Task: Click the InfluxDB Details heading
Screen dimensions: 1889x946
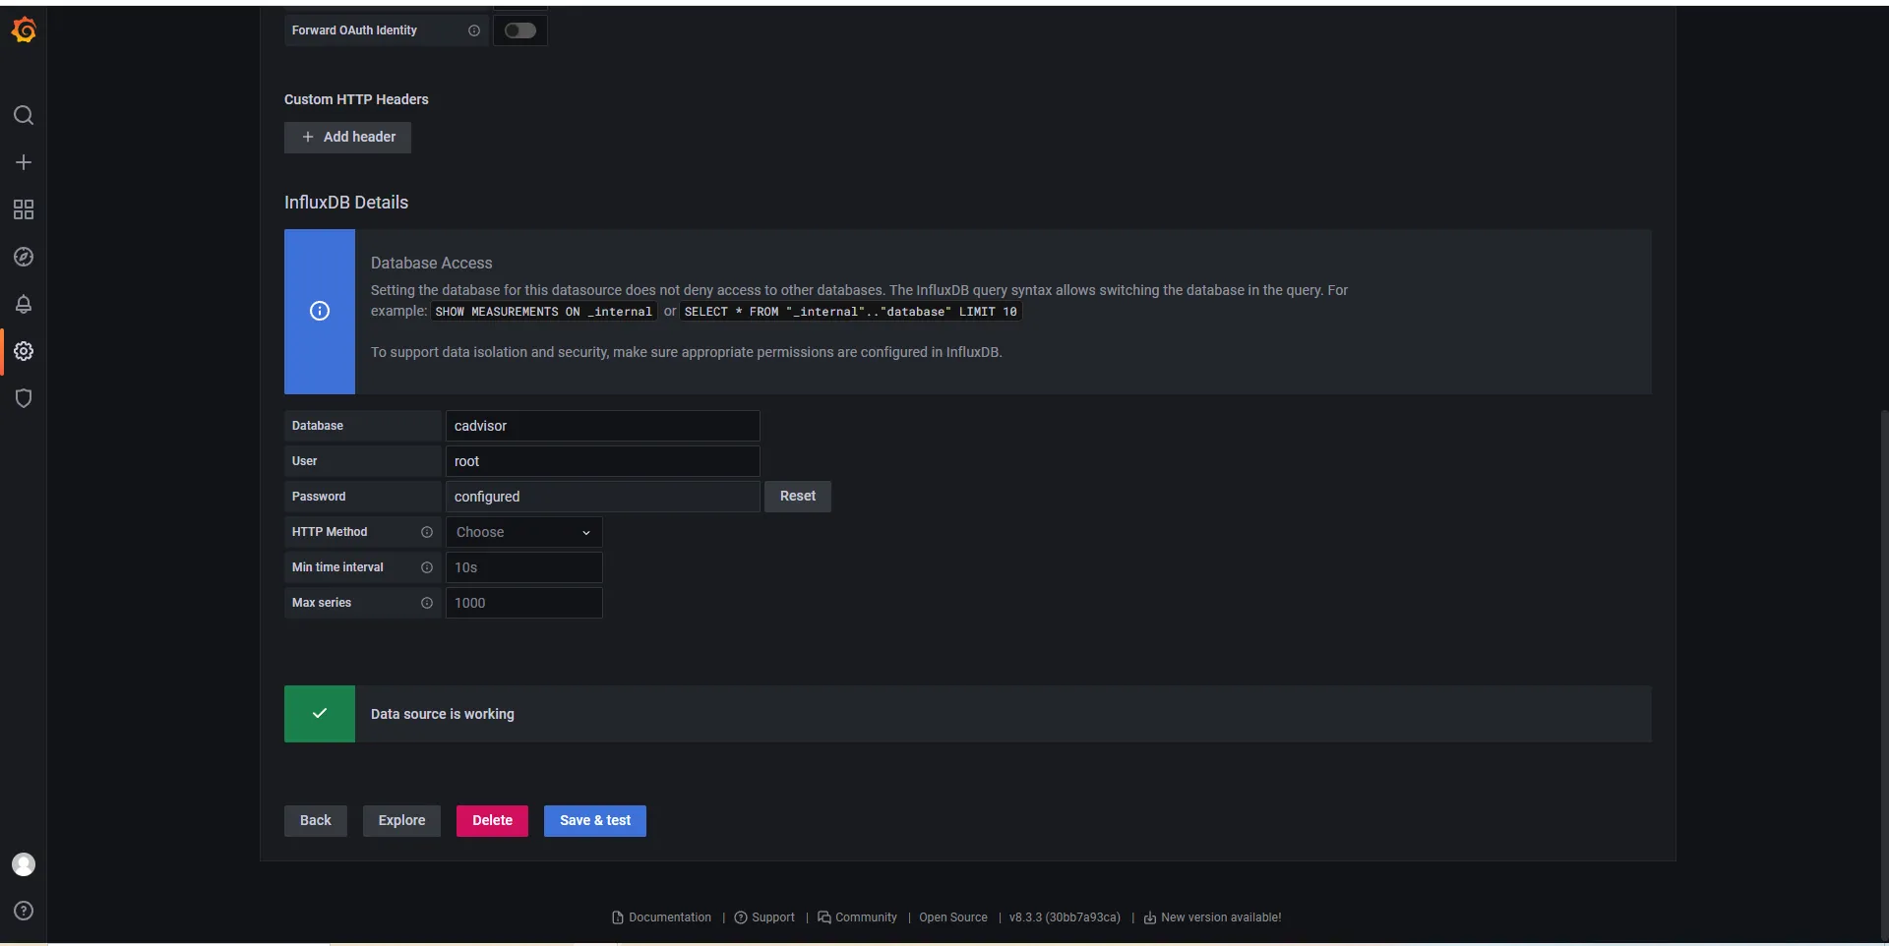Action: tap(346, 203)
